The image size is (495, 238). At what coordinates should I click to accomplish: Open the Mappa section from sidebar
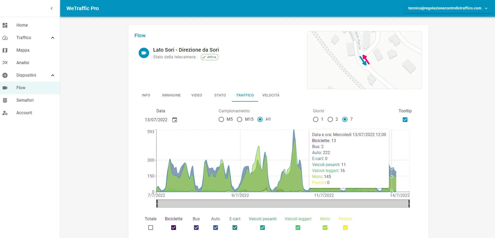23,50
